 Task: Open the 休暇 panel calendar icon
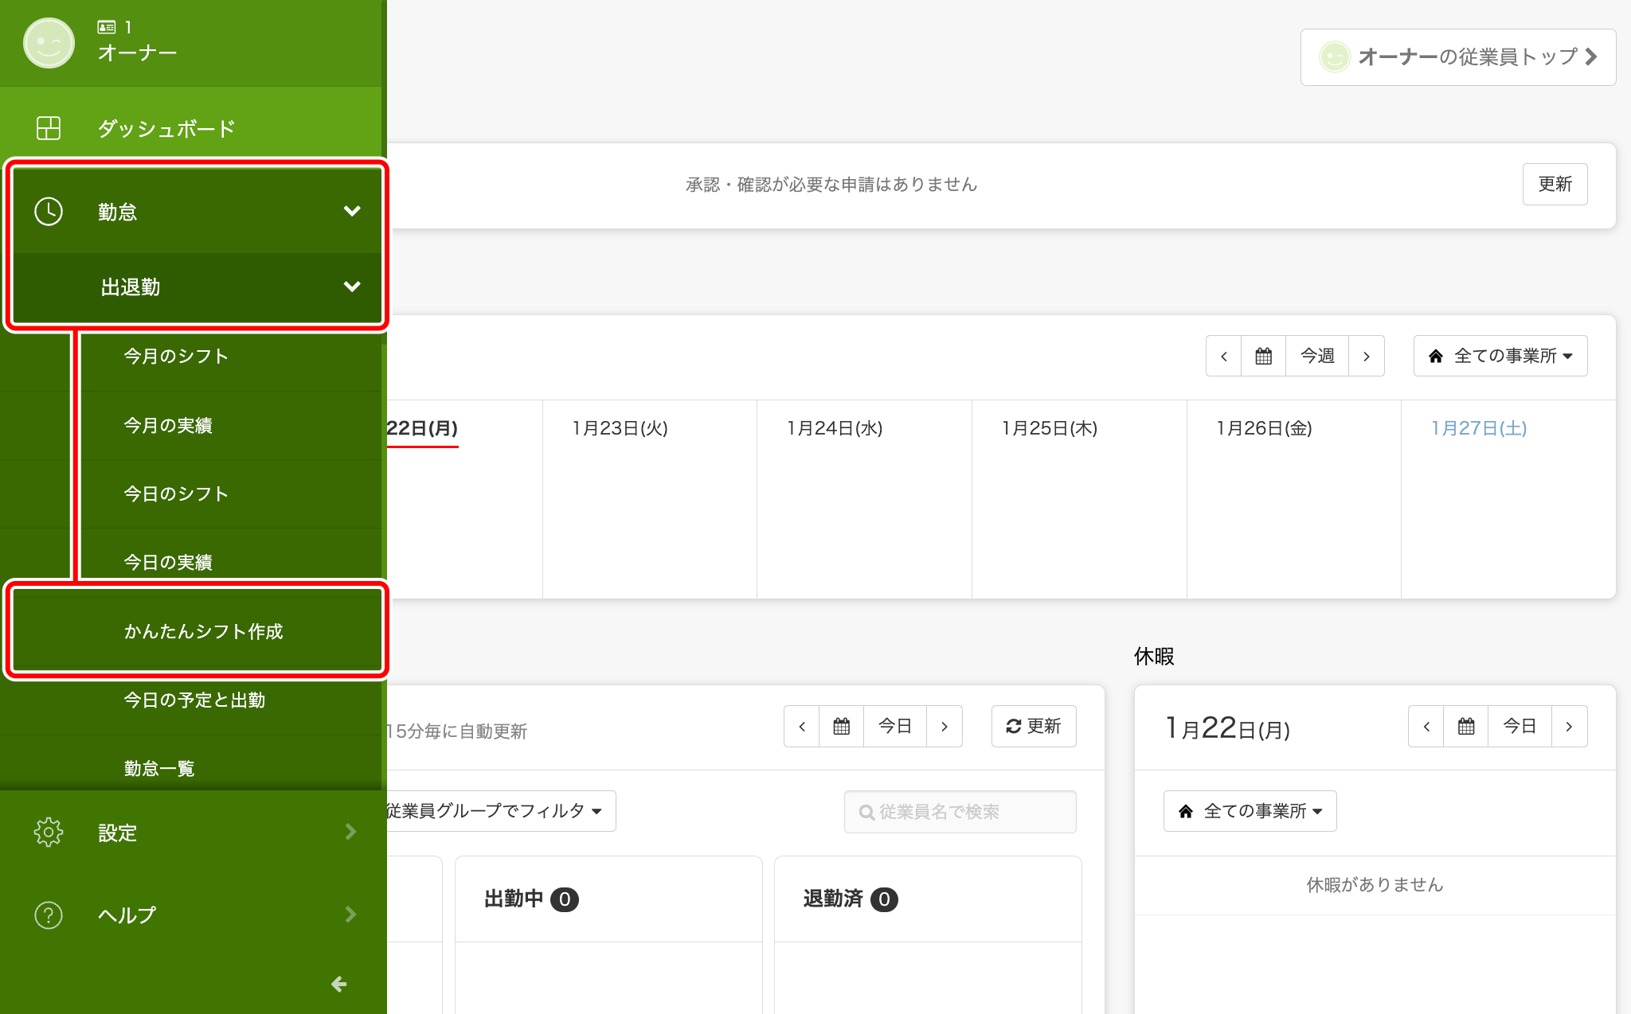point(1466,726)
